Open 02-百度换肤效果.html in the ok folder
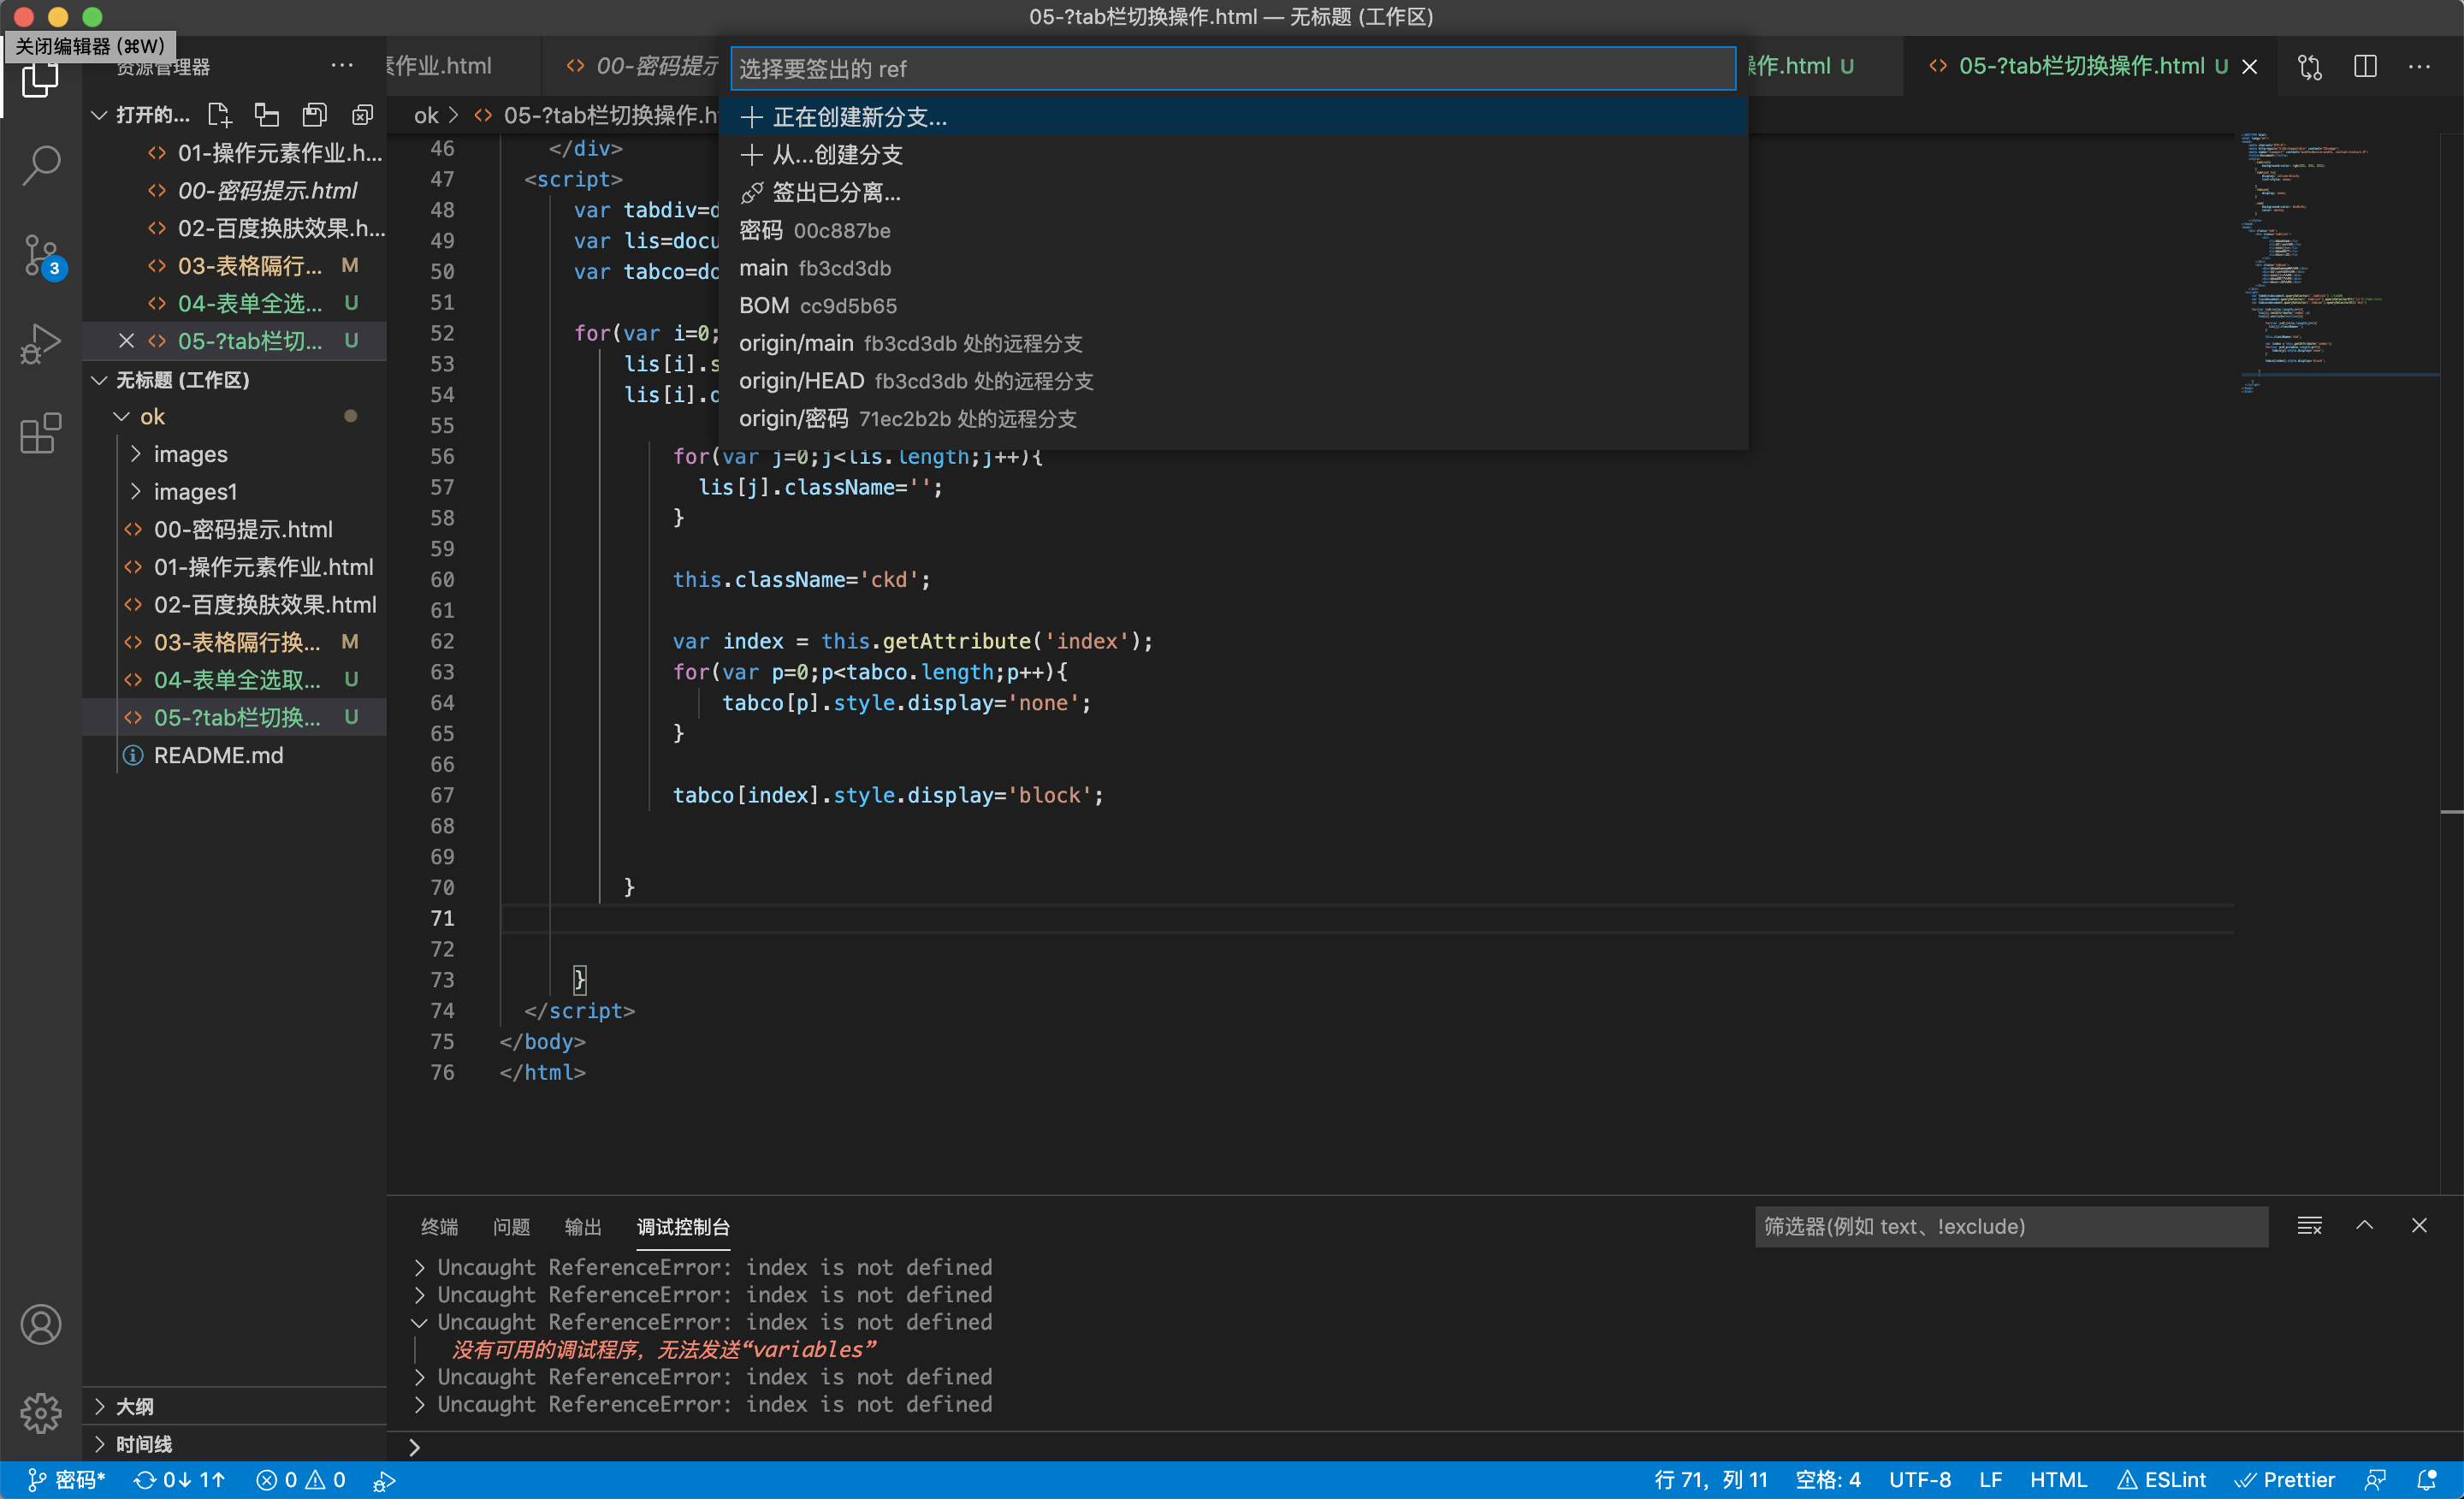The image size is (2464, 1499). pos(265,605)
